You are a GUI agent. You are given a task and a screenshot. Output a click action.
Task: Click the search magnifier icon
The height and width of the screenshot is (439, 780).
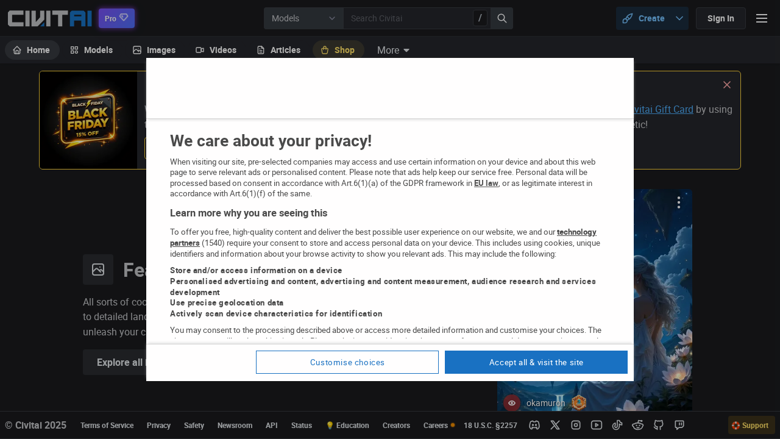501,18
